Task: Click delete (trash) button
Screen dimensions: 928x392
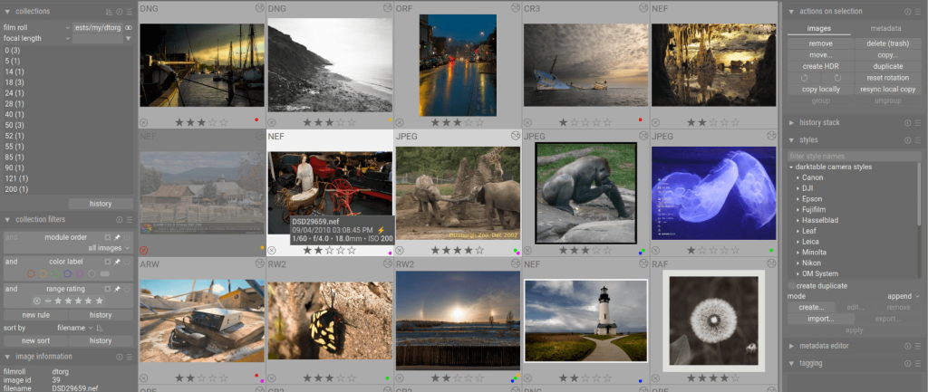Action: 888,43
